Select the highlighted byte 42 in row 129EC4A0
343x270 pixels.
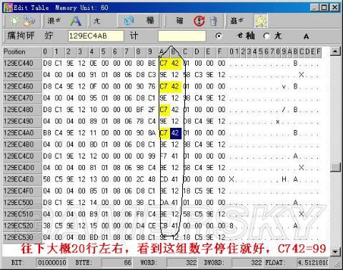[x=175, y=133]
